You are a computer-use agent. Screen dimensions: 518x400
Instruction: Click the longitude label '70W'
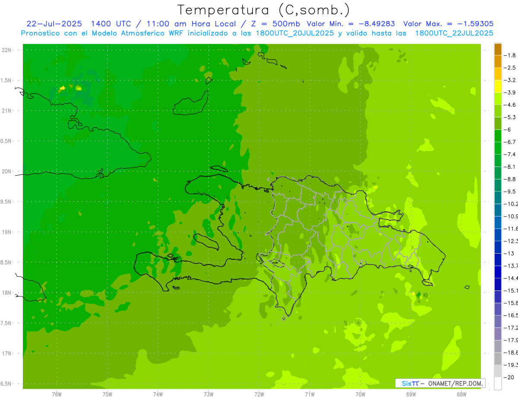tap(360, 394)
